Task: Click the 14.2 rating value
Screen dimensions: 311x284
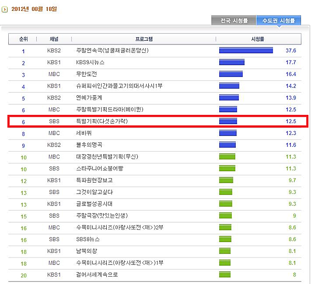Action: point(291,86)
